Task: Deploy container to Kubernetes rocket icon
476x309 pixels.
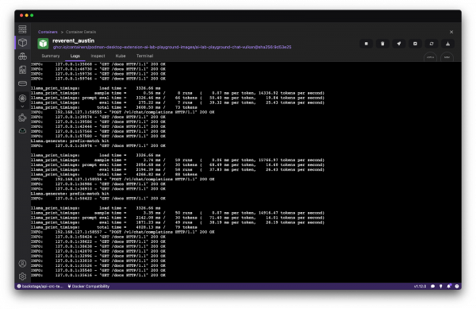Action: pos(399,44)
